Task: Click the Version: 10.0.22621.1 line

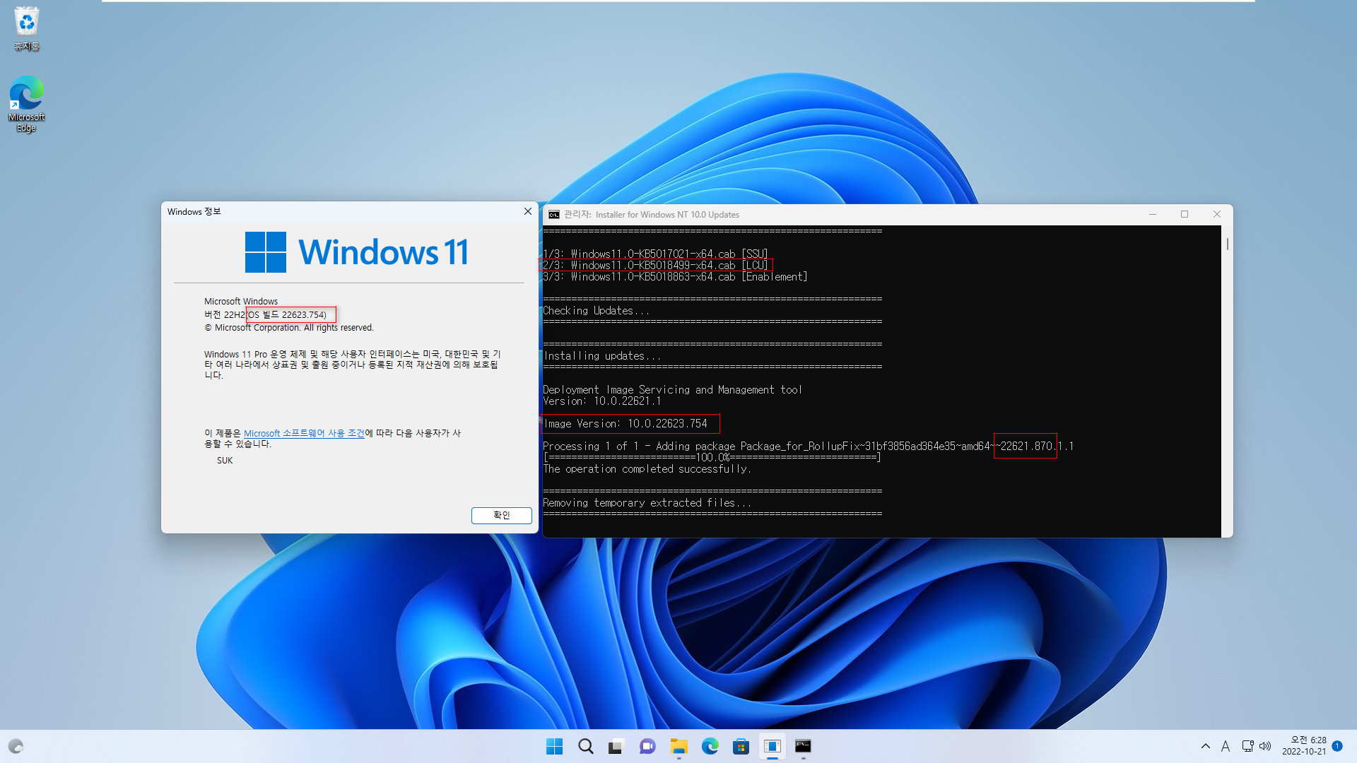Action: click(x=601, y=401)
